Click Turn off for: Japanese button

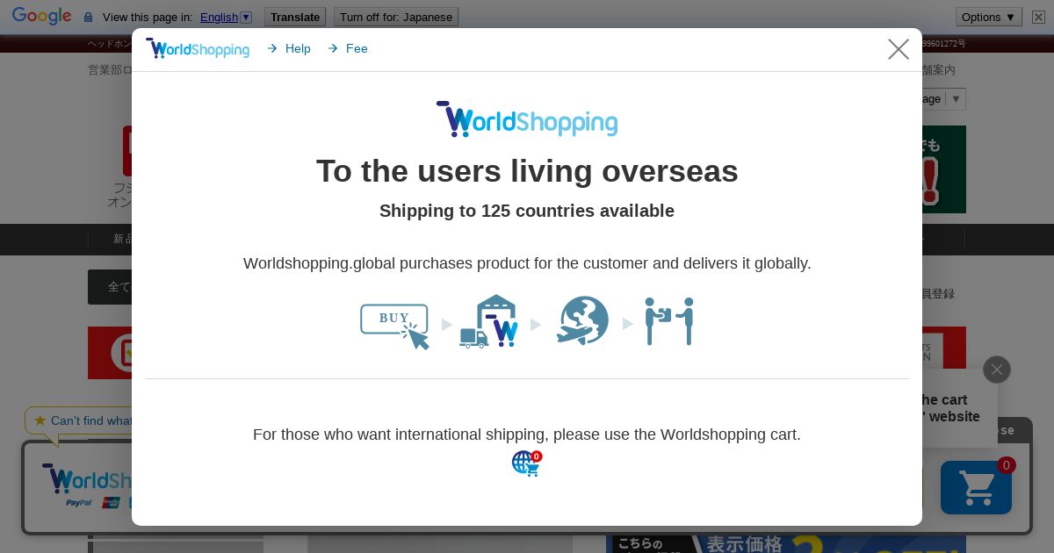tap(396, 17)
